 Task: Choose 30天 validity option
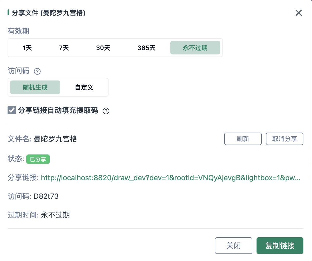click(x=103, y=48)
